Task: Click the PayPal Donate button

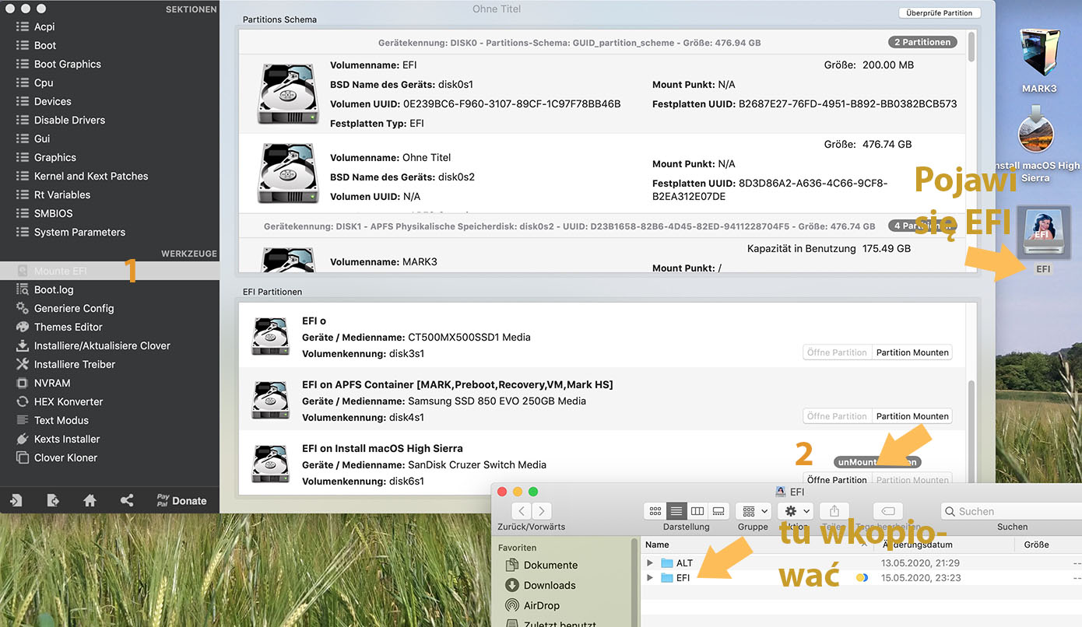Action: (x=181, y=500)
